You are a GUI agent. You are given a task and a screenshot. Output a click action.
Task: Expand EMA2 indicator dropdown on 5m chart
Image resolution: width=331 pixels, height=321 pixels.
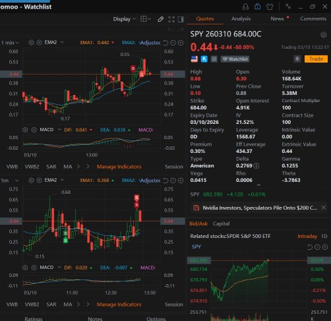[62, 180]
